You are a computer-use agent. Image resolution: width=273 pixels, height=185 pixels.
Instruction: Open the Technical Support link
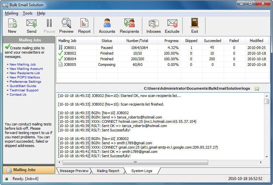(24, 90)
